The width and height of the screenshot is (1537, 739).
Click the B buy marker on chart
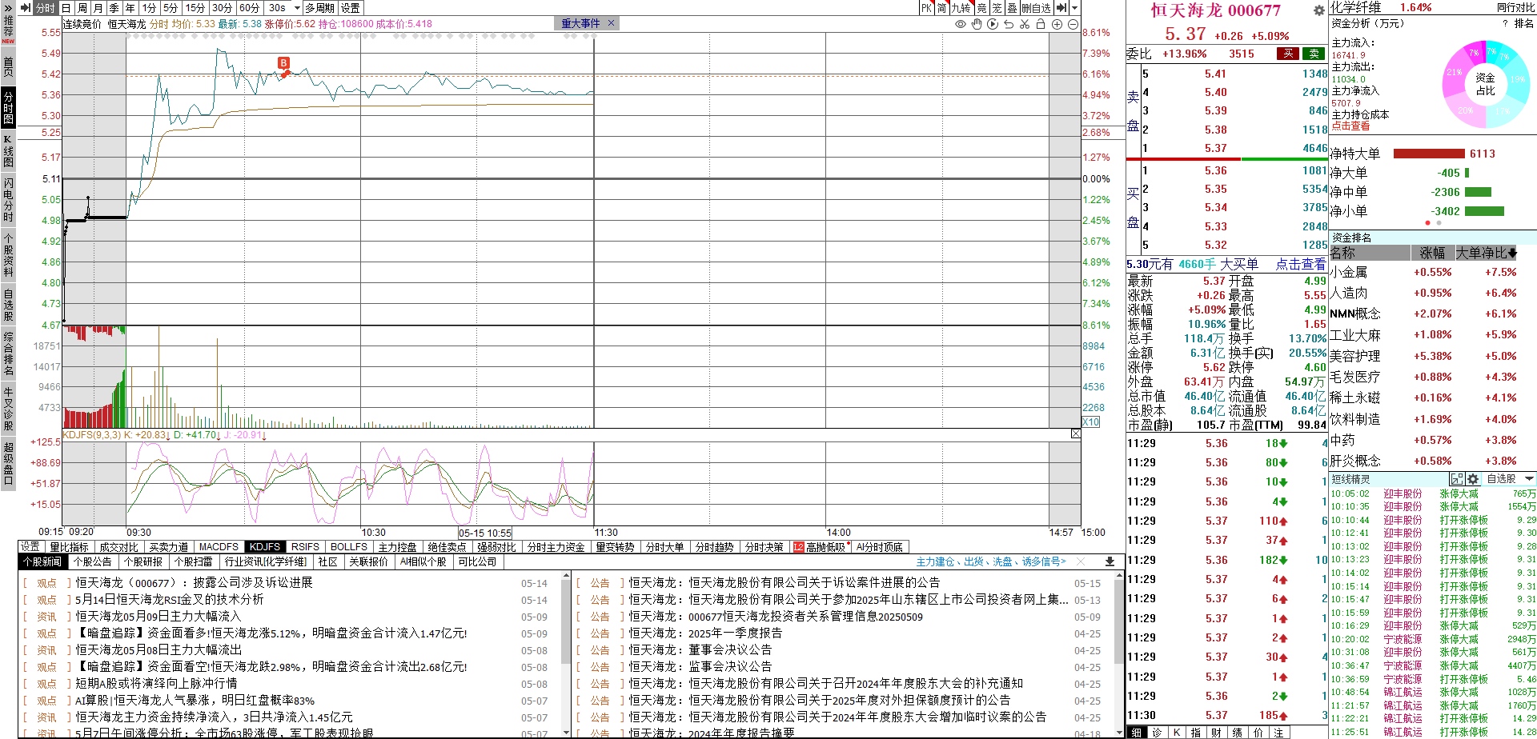(x=283, y=62)
